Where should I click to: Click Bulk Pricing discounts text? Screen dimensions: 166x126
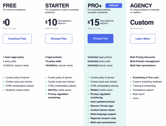[x=143, y=57]
